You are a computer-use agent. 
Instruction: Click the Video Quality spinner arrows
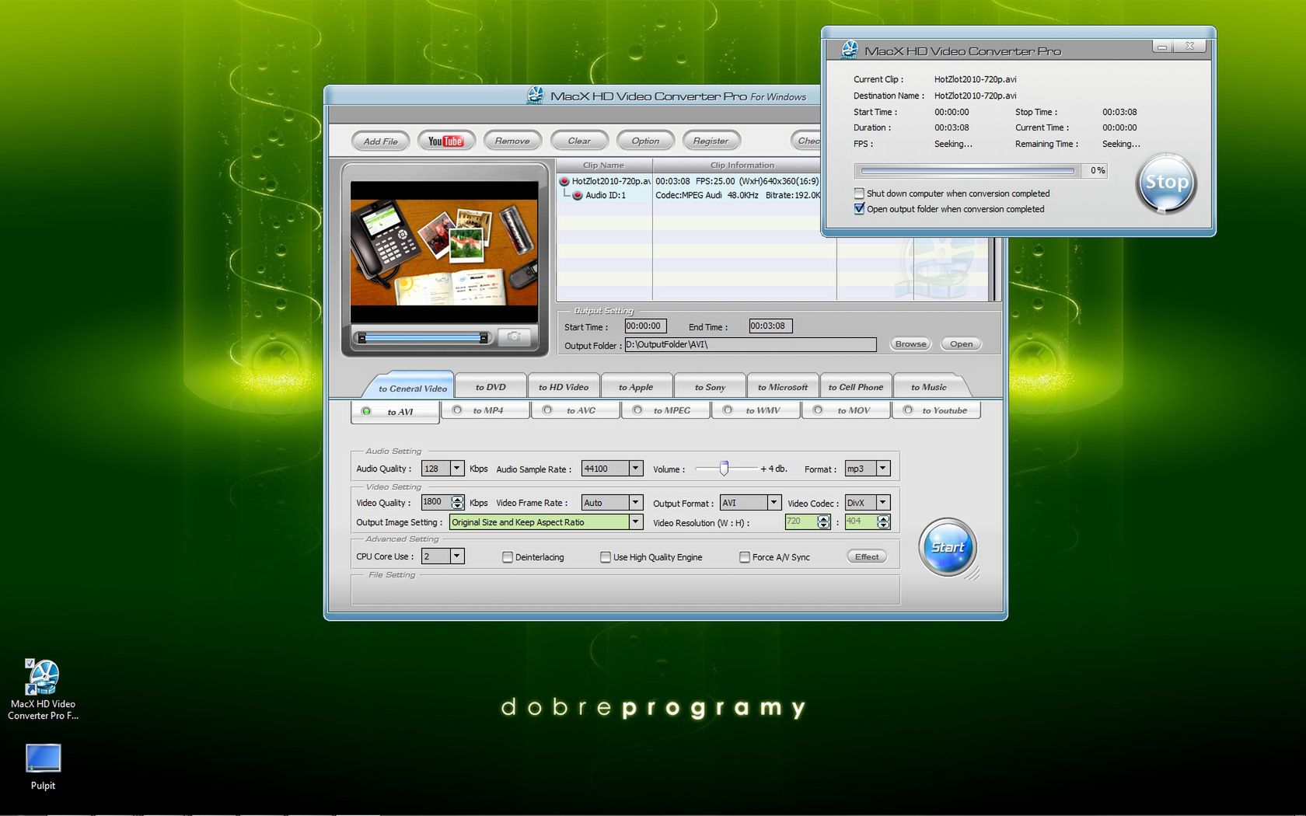coord(458,503)
